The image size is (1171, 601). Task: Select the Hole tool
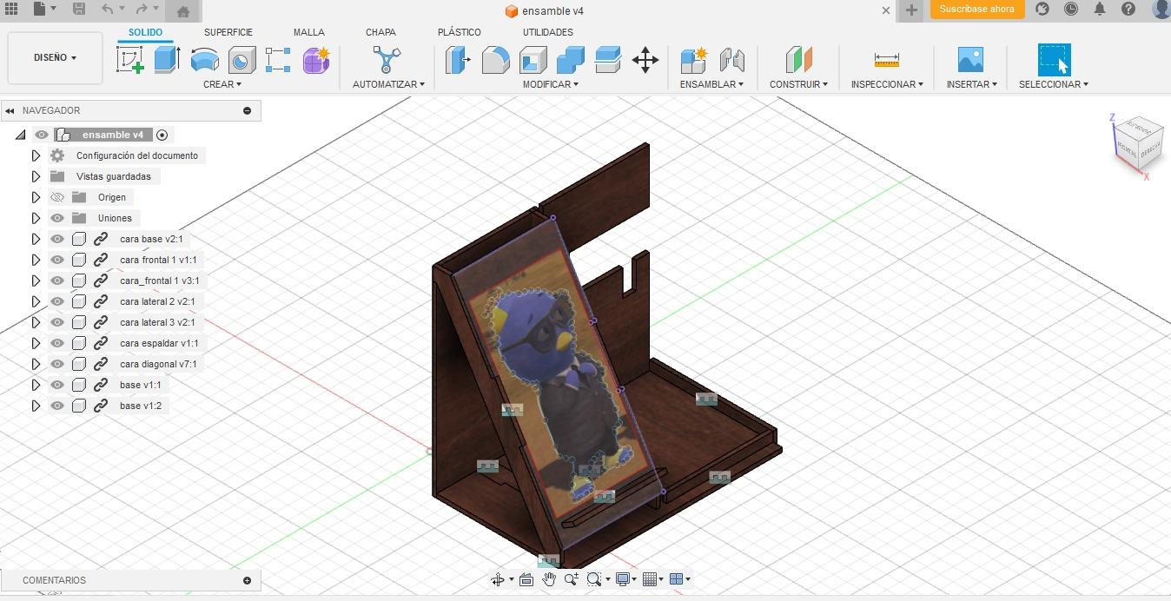coord(241,60)
